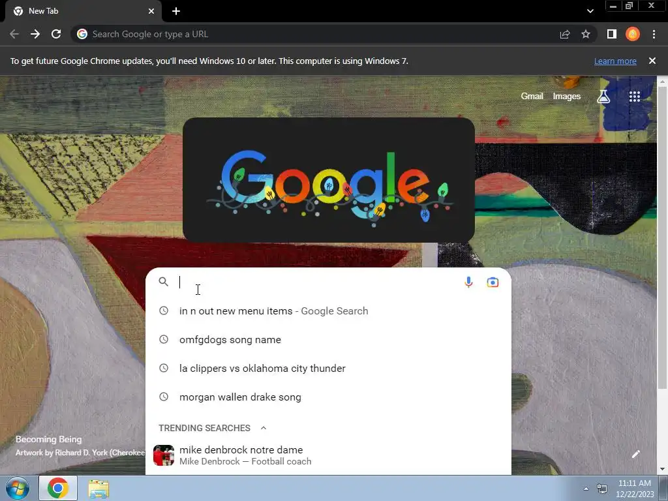Click Chrome icon in the taskbar

[x=58, y=488]
